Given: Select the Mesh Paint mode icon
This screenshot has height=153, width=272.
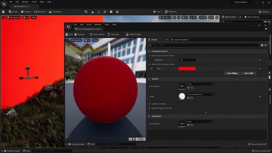Looking at the screenshot, I should click(x=105, y=12).
